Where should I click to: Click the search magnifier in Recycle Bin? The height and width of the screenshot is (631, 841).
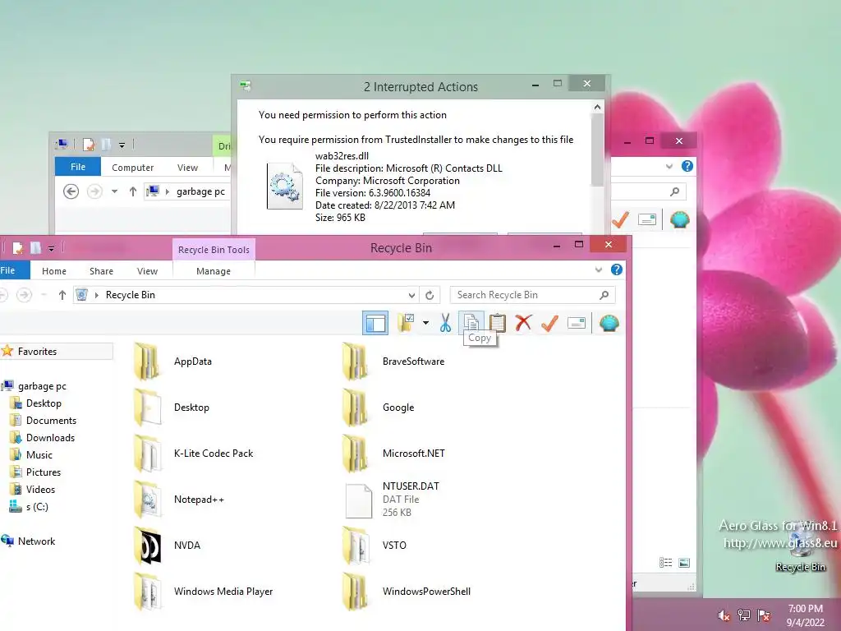click(604, 295)
